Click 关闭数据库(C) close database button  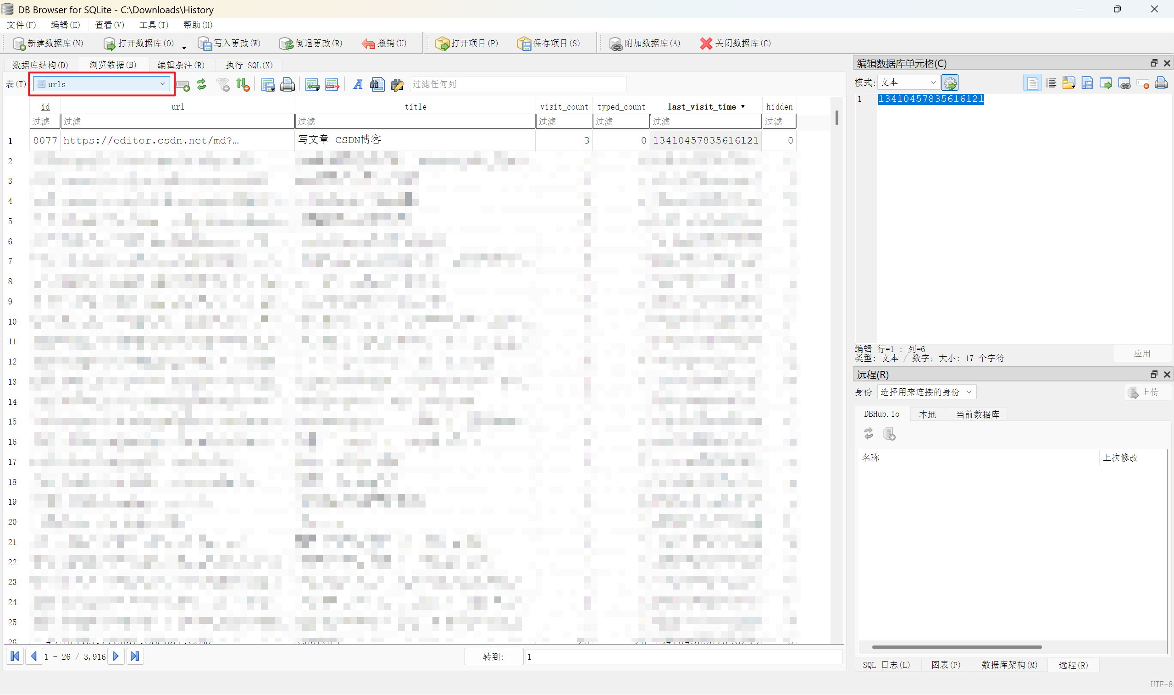tap(735, 44)
